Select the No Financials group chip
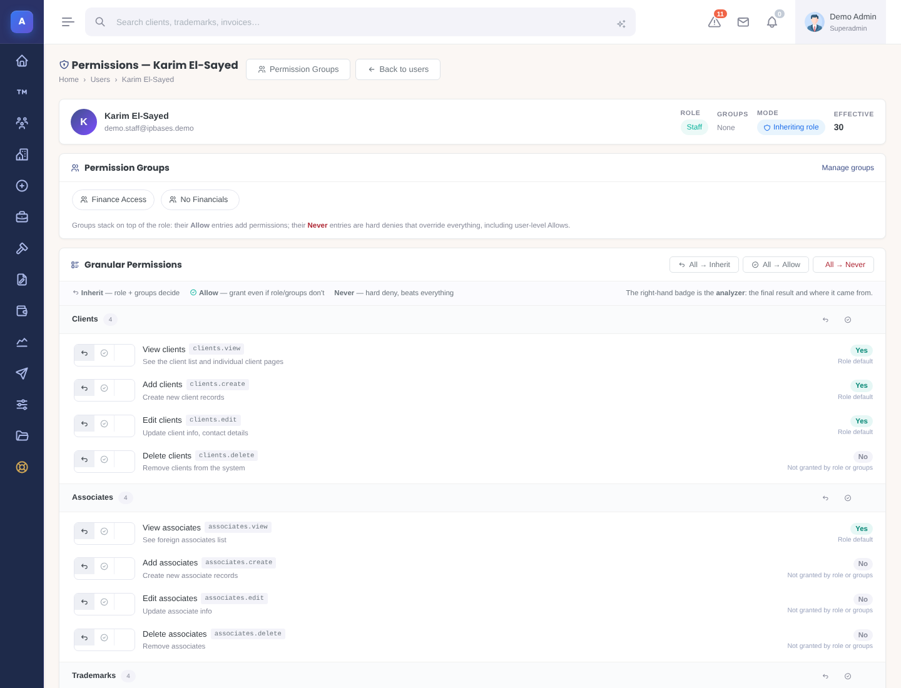901x688 pixels. pos(200,200)
